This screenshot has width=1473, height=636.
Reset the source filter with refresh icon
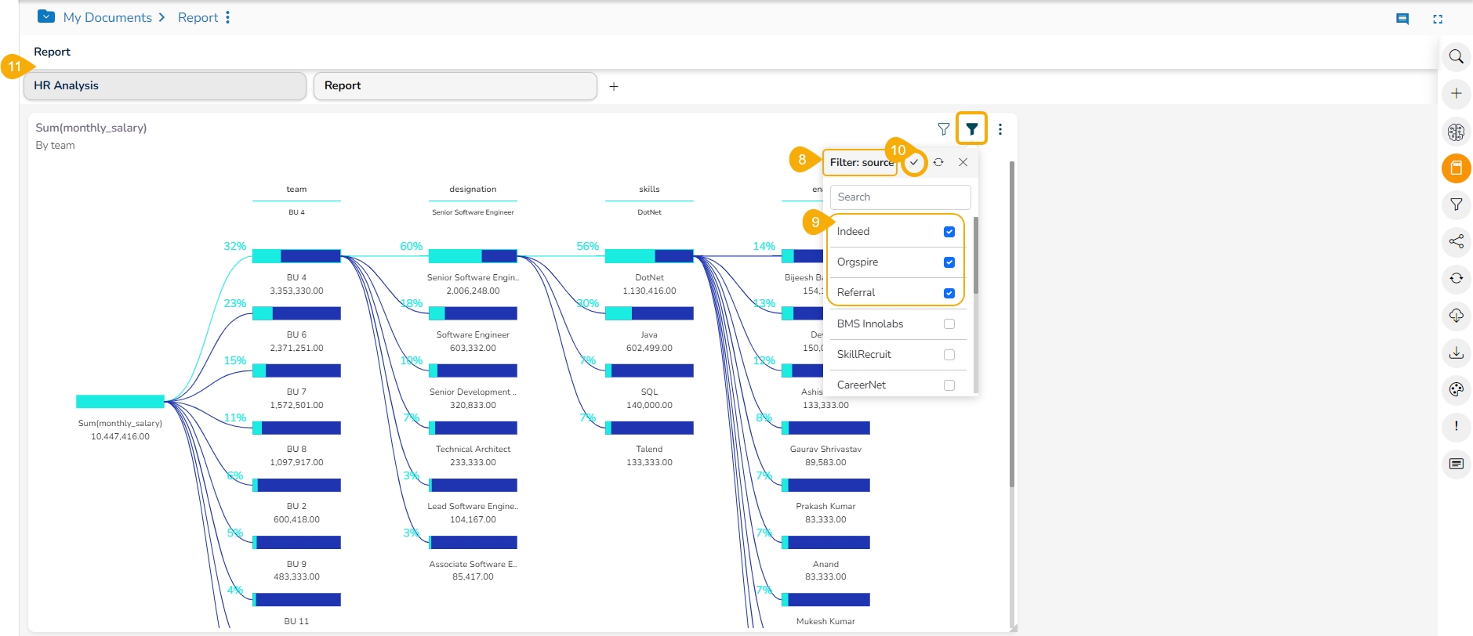938,162
